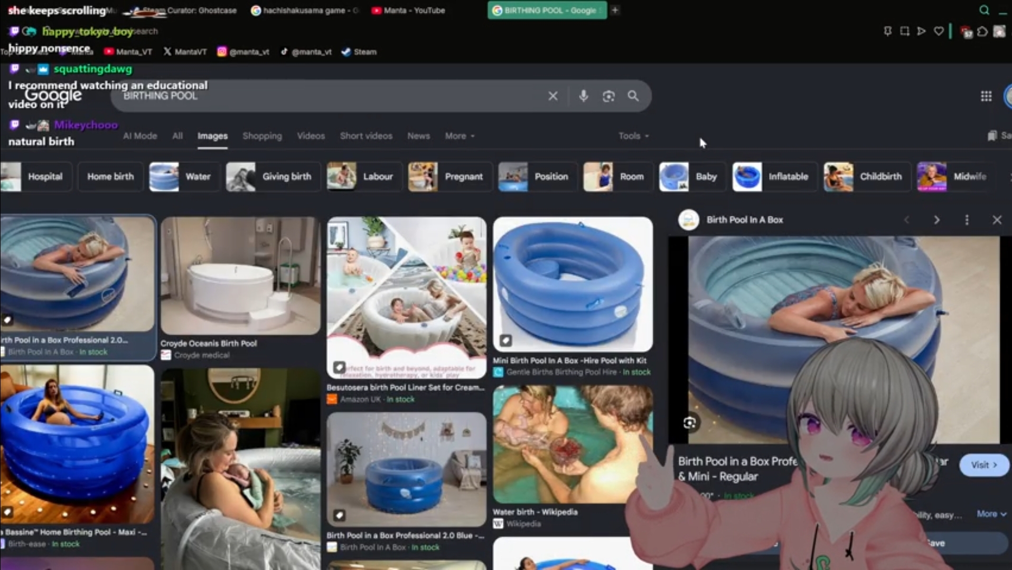The width and height of the screenshot is (1012, 570).
Task: Filter images by Home birth chip
Action: pyautogui.click(x=110, y=177)
